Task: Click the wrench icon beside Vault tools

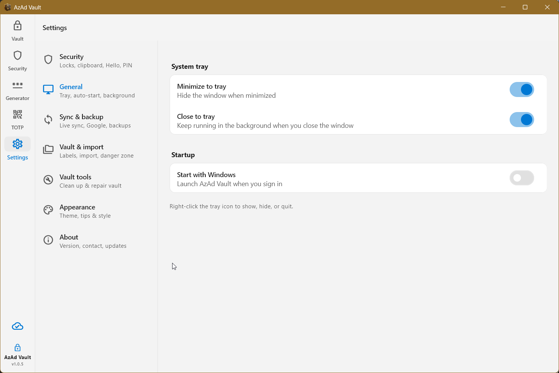Action: 48,180
